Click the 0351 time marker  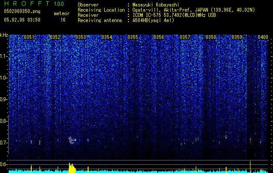pyautogui.click(x=29, y=37)
